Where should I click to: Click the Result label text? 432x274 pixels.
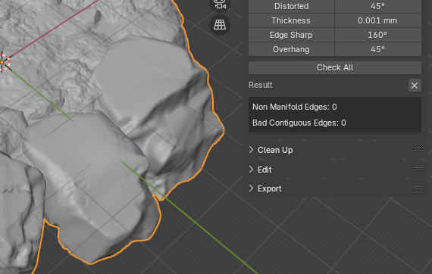pyautogui.click(x=261, y=85)
